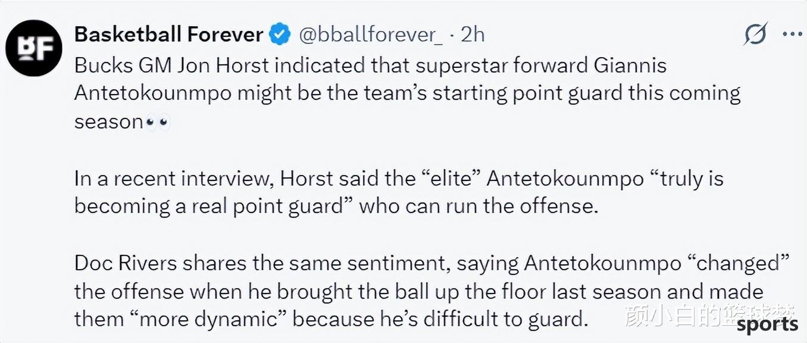This screenshot has width=807, height=343.
Task: Visit the @bballforever_ handle link
Action: 370,35
